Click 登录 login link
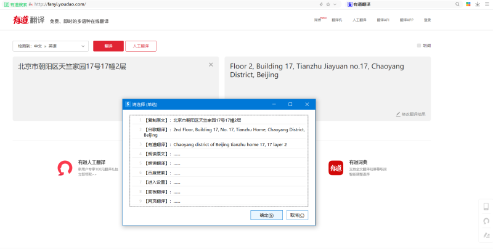The width and height of the screenshot is (493, 249). [x=427, y=20]
